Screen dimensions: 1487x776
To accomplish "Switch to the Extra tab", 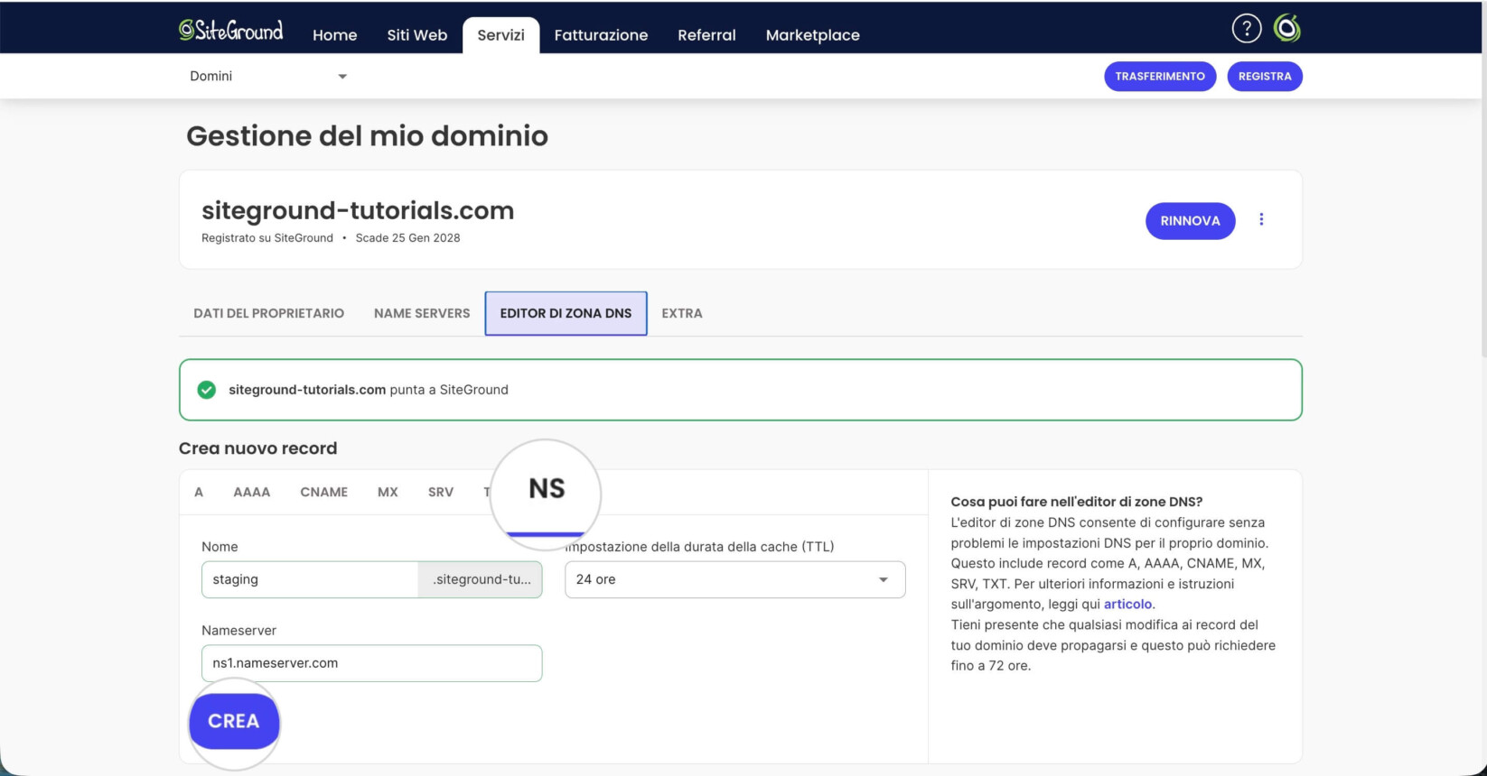I will point(681,313).
